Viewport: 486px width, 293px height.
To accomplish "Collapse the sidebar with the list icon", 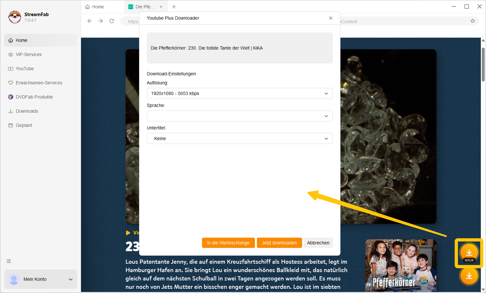I will click(x=9, y=261).
